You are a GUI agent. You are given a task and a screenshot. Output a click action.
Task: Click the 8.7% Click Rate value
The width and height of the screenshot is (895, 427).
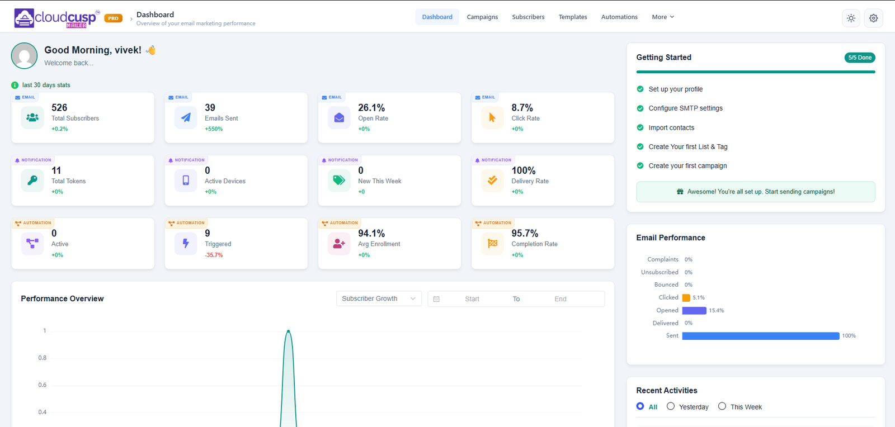coord(522,107)
